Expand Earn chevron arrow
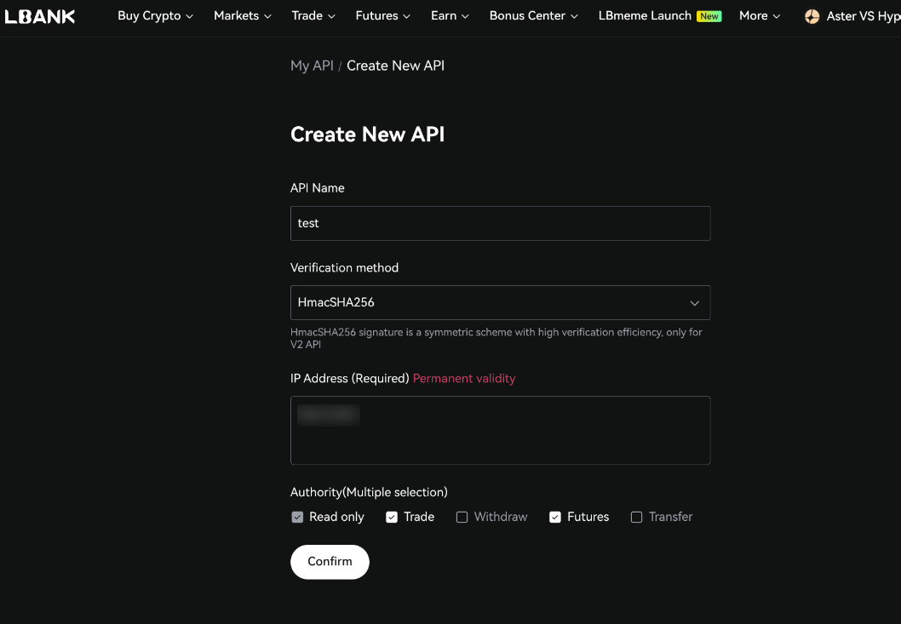The width and height of the screenshot is (901, 624). coord(466,17)
